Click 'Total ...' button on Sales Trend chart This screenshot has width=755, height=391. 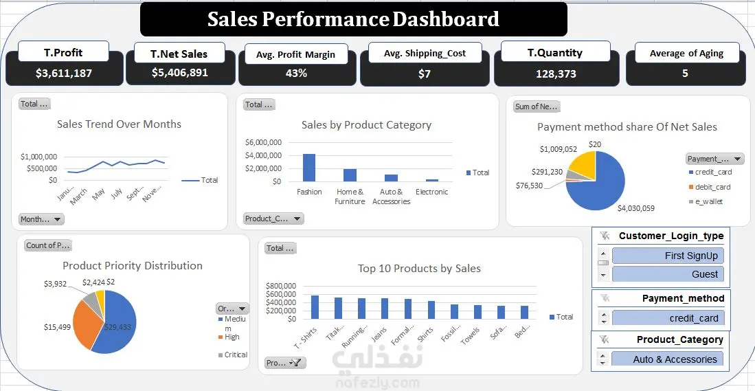pyautogui.click(x=34, y=104)
